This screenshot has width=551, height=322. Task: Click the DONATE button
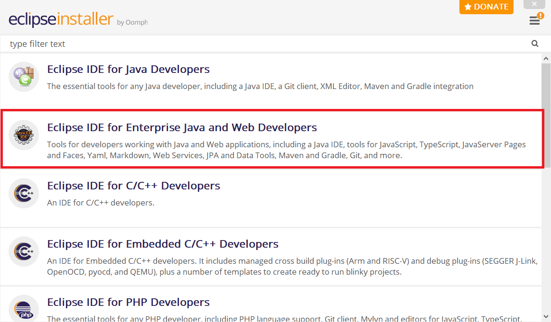(486, 7)
